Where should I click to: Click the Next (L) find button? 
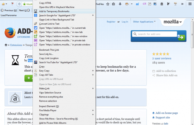24,10
